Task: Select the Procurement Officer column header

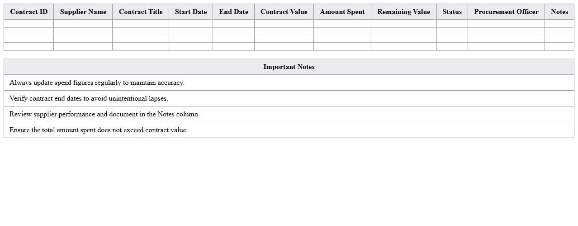Action: click(x=506, y=12)
